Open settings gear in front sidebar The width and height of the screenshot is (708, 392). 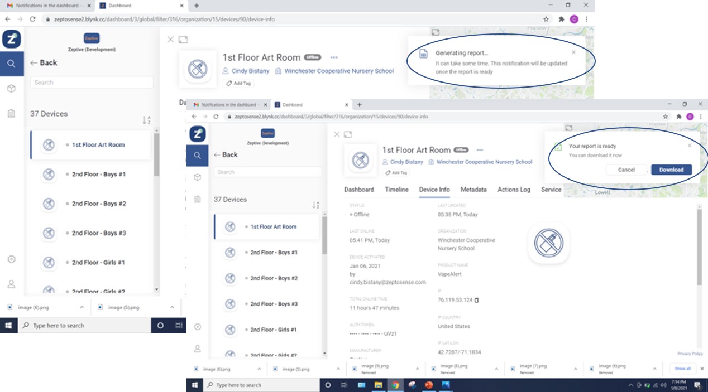pos(197,327)
